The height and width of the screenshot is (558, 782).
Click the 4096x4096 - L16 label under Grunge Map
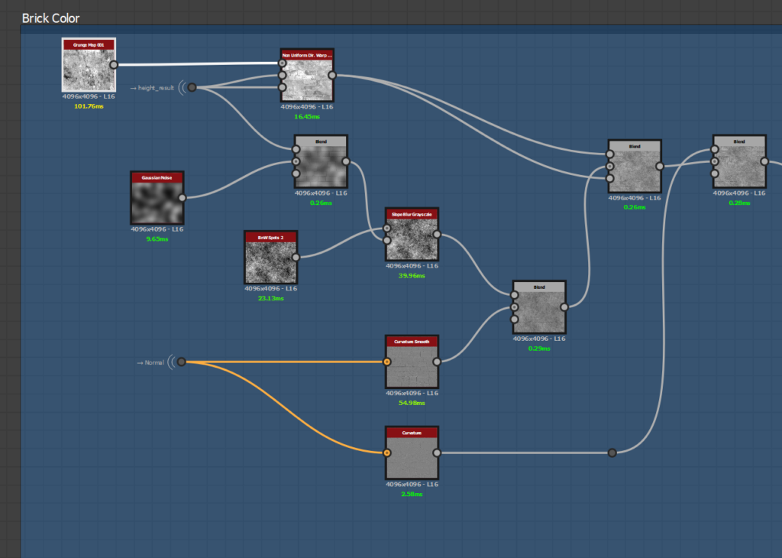(x=89, y=97)
